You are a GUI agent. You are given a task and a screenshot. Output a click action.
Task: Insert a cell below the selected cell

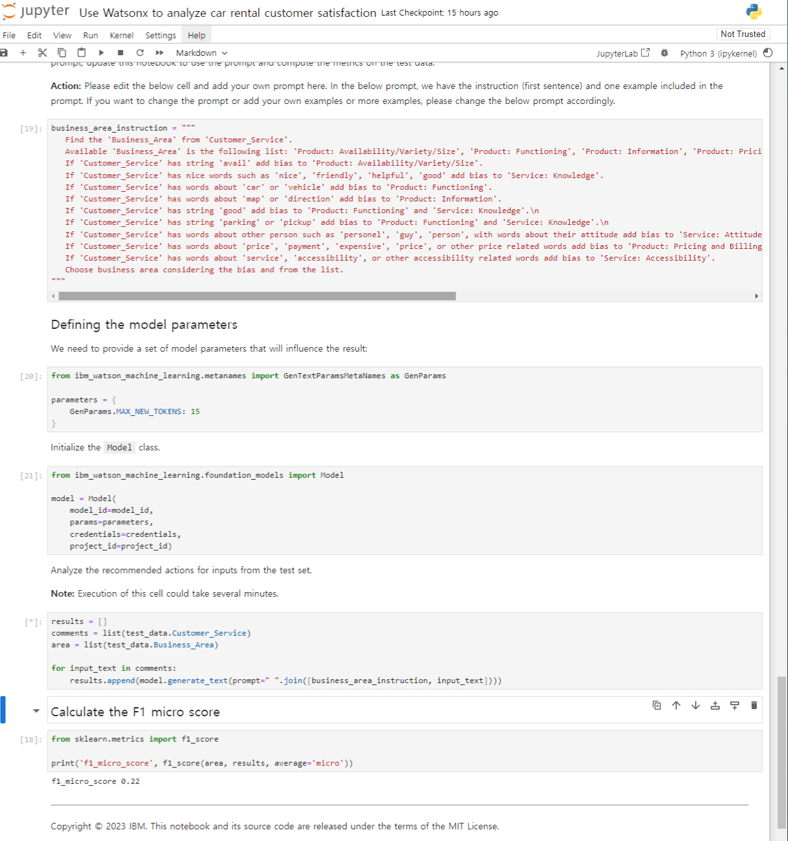[735, 705]
